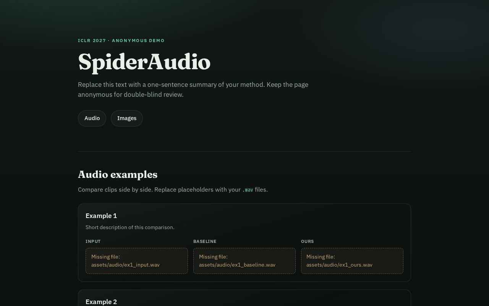The width and height of the screenshot is (489, 306).
Task: Click the one-sentence summary paragraph
Action: tap(193, 90)
